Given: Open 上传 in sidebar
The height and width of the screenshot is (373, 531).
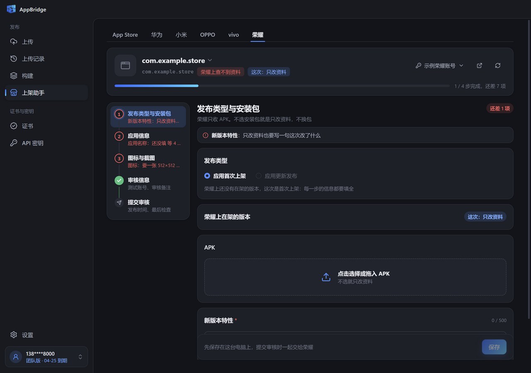Looking at the screenshot, I should 46,42.
